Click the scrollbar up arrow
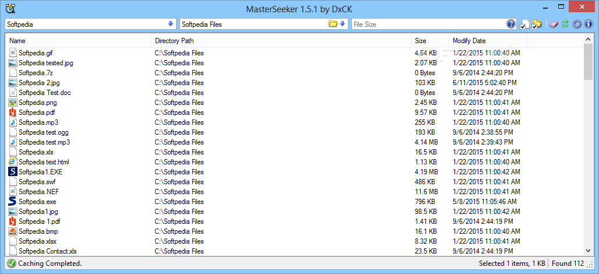This screenshot has height=274, width=599. pyautogui.click(x=588, y=38)
